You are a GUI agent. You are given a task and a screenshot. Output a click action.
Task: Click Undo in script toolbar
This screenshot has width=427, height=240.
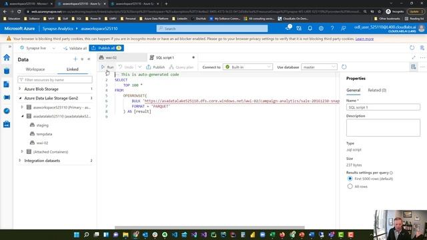[126, 67]
